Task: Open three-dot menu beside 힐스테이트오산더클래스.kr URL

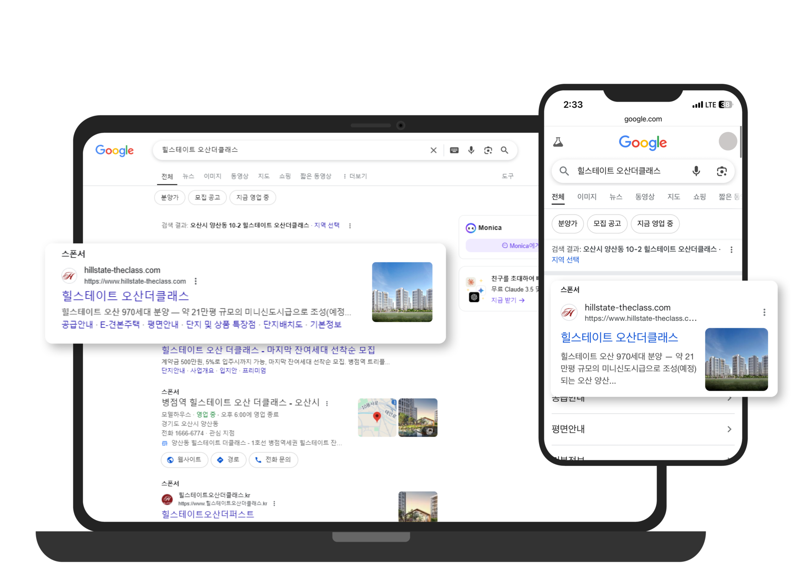Action: point(274,503)
